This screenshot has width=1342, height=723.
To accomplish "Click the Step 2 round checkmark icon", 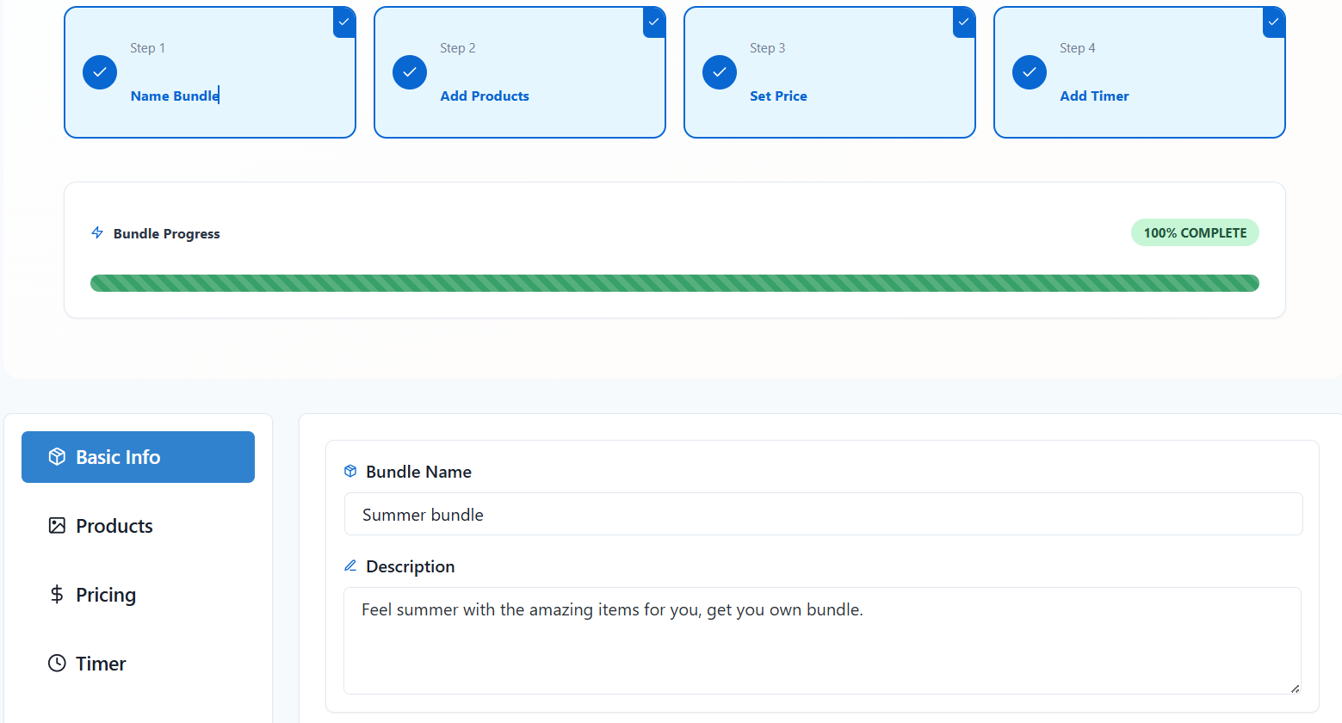I will [410, 72].
